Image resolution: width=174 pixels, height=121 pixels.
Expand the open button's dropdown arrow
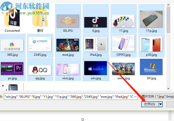(x=160, y=104)
